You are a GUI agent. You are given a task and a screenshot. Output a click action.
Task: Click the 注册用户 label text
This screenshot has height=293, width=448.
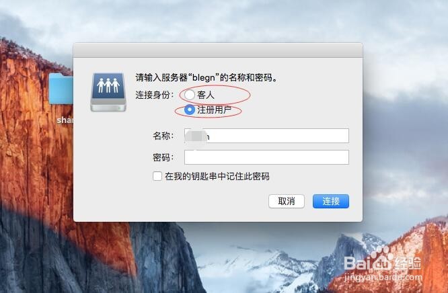click(215, 110)
